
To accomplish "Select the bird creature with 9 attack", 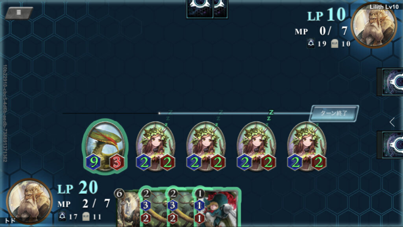I will 105,147.
